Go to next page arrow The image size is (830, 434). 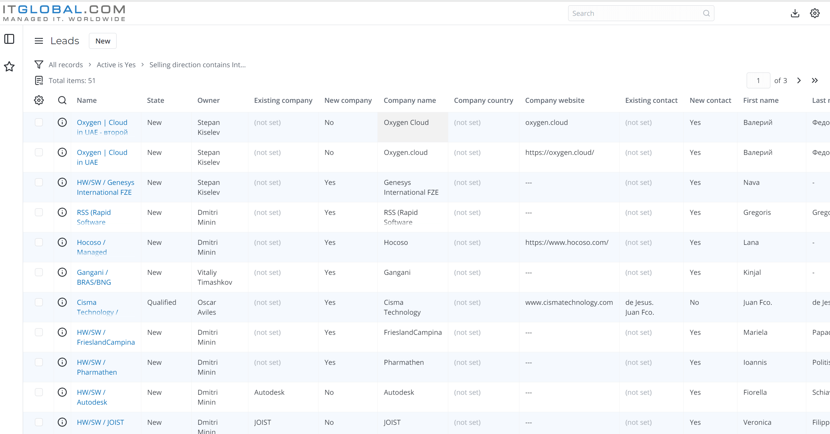click(x=799, y=80)
